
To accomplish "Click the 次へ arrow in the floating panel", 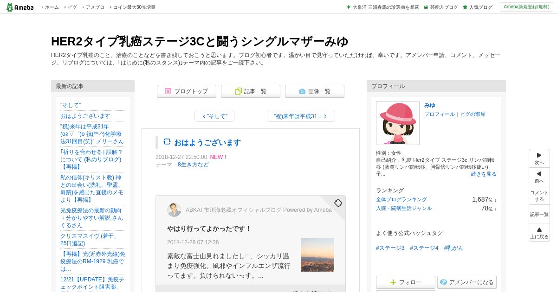I will 539,159.
